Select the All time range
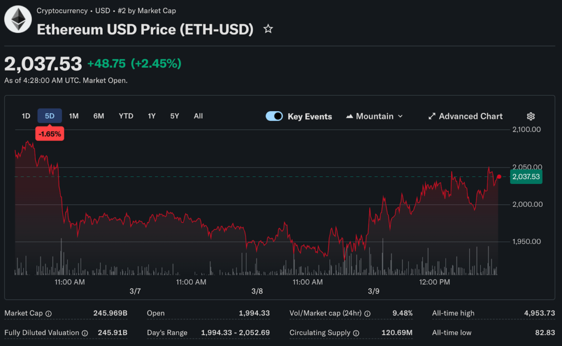 [198, 116]
